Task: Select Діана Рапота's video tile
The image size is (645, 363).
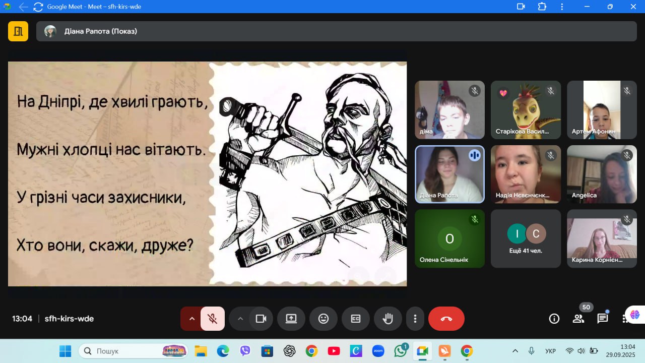Action: click(449, 174)
